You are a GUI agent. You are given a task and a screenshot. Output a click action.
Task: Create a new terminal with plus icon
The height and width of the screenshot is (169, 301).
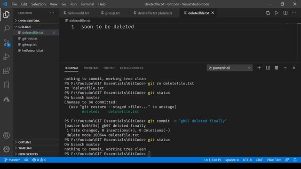point(259,68)
